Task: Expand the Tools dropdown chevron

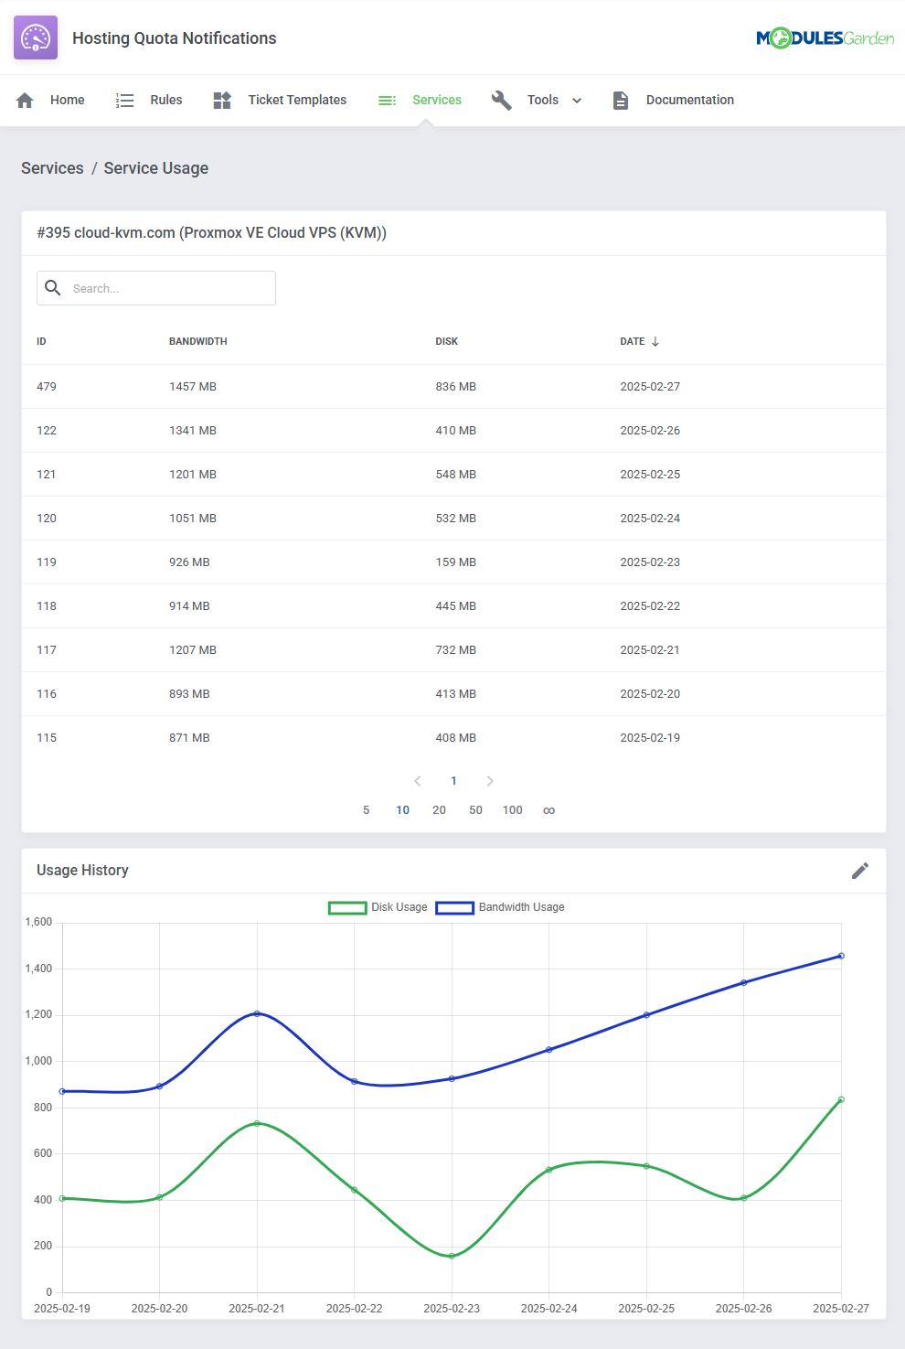Action: [577, 101]
